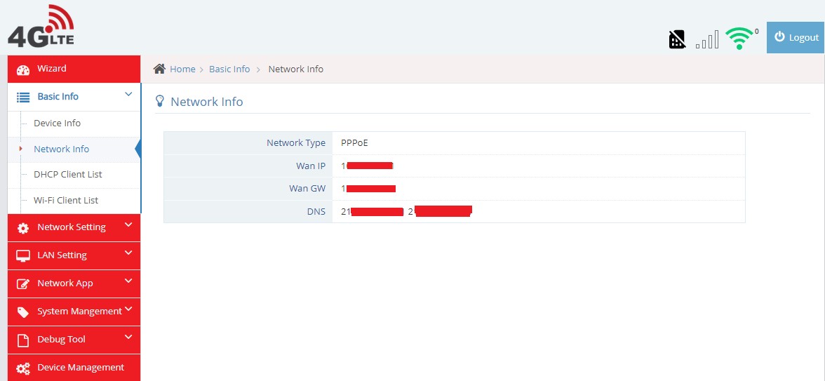Expand the Debug Tool chevron
Image resolution: width=825 pixels, height=381 pixels.
point(128,337)
